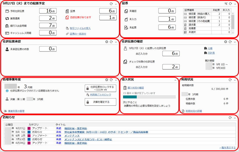Collapse the 仕訳伝票承認 panel

116,42
